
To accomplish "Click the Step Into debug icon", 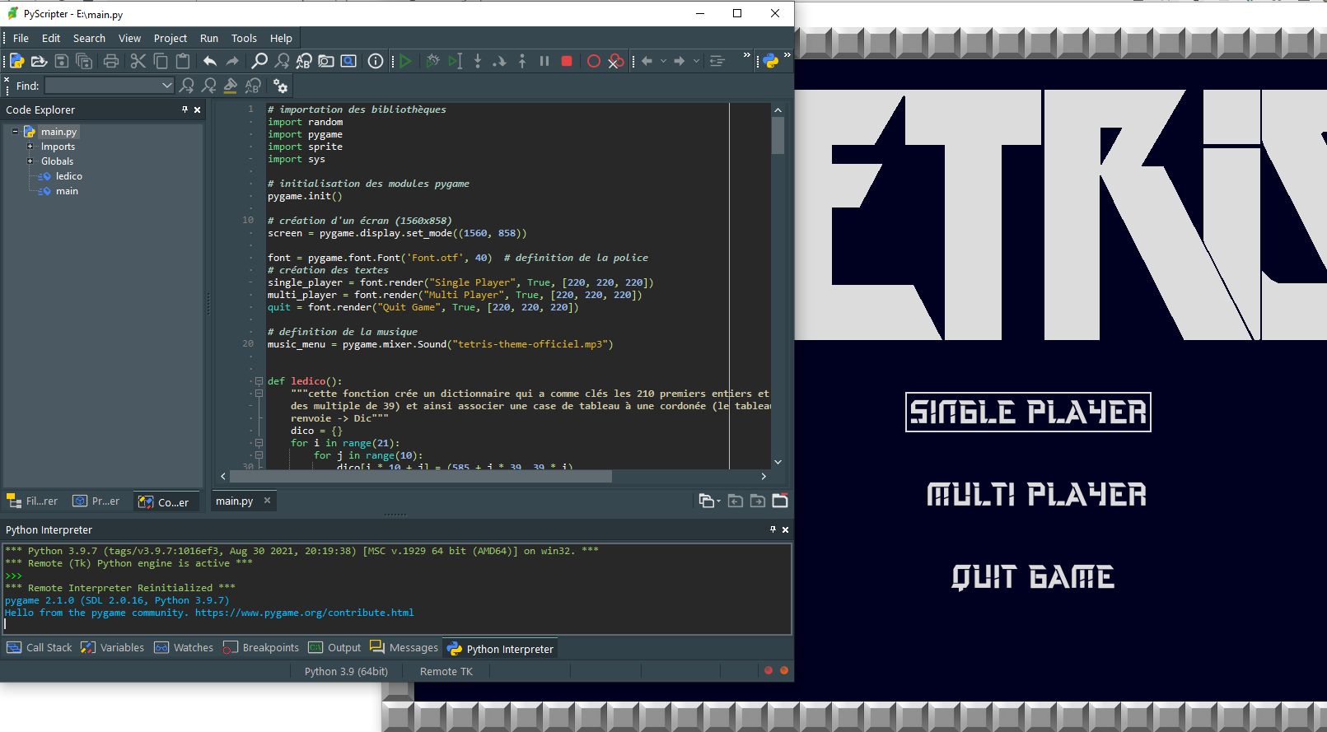I will point(478,61).
